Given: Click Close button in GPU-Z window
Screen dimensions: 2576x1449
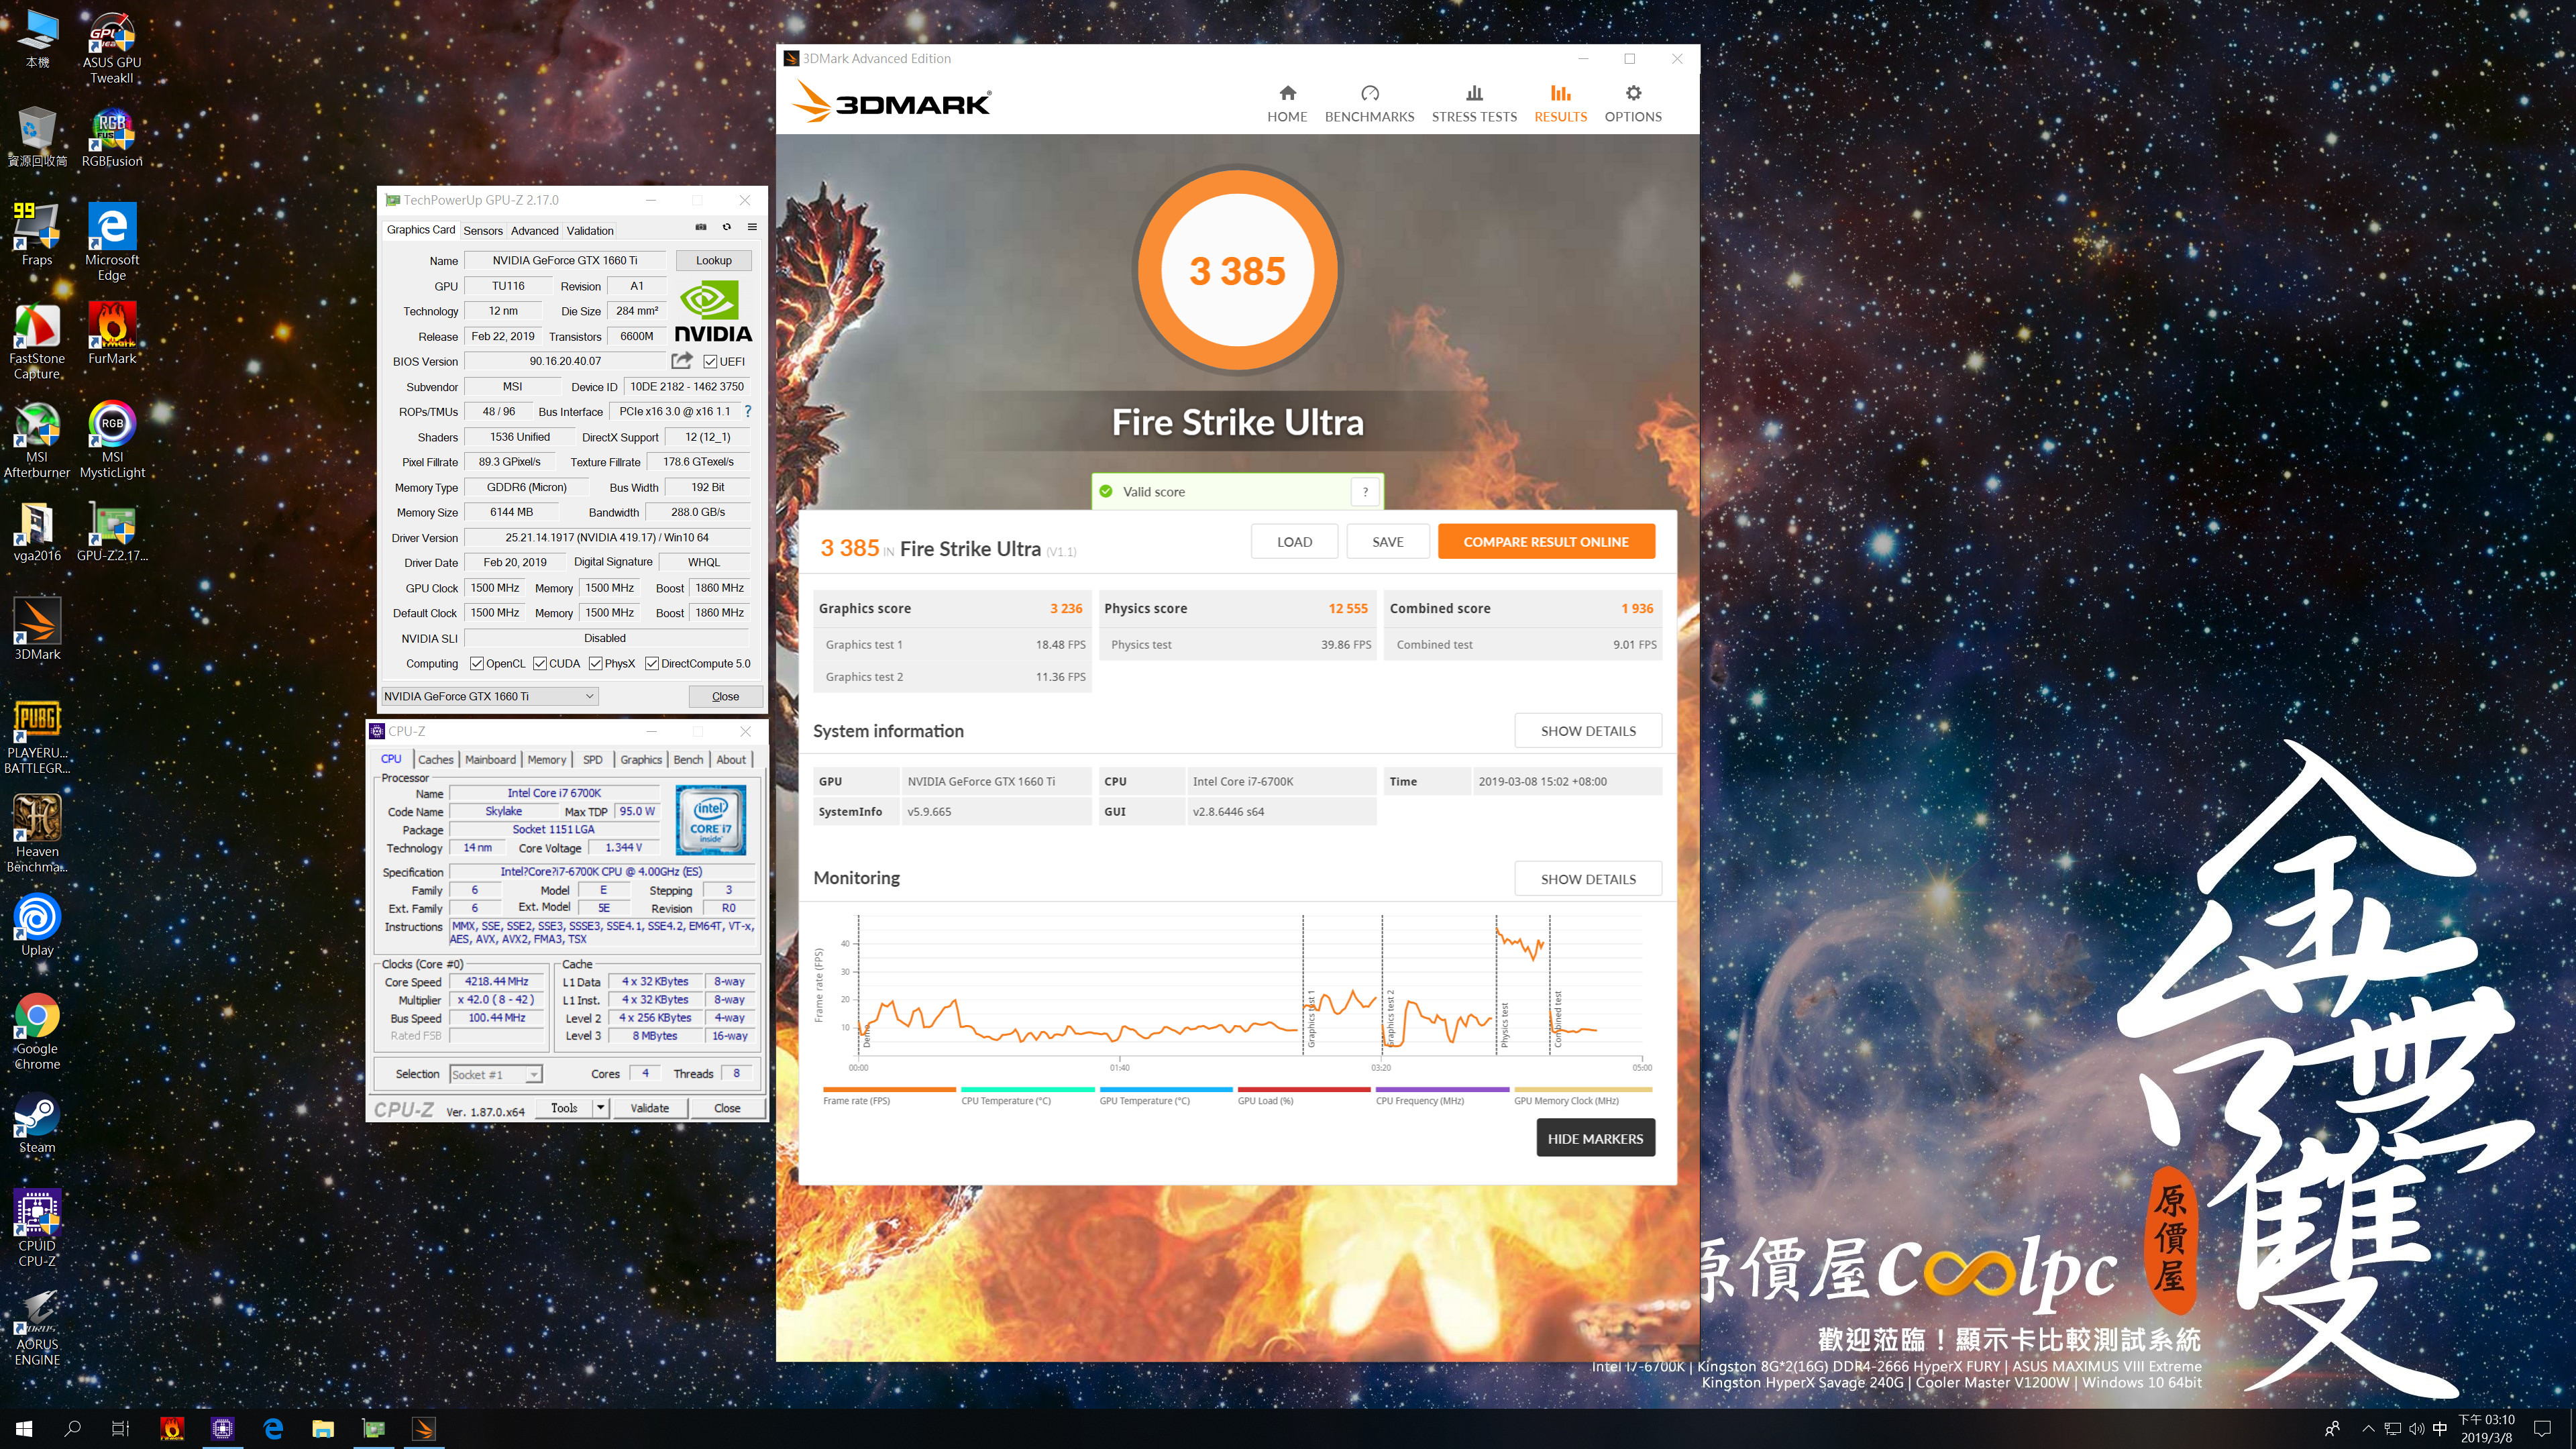Looking at the screenshot, I should (726, 696).
